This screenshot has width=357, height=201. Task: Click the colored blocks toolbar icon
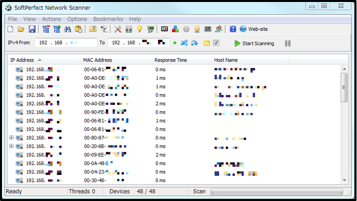pyautogui.click(x=175, y=29)
